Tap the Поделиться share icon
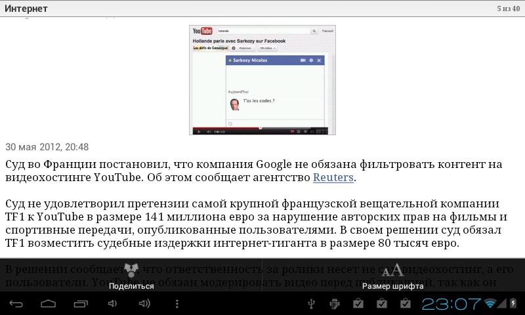525x315 pixels. [131, 271]
